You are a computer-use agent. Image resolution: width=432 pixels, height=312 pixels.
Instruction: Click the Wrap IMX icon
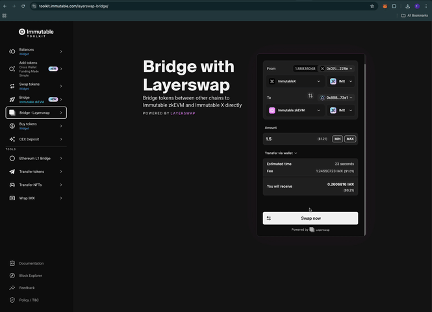coord(12,198)
